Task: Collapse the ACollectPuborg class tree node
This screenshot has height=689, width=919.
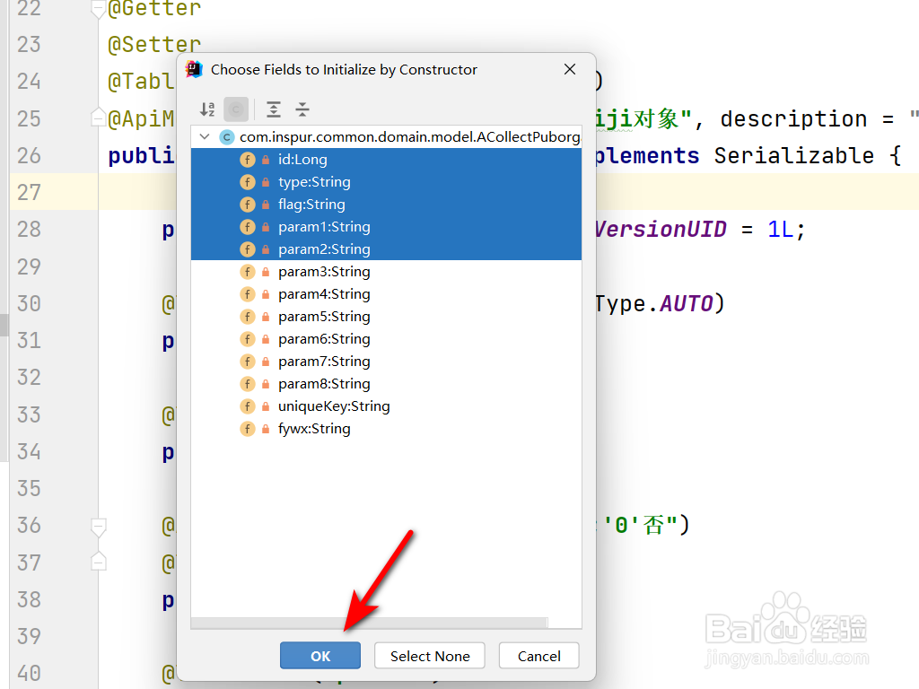Action: coord(205,136)
